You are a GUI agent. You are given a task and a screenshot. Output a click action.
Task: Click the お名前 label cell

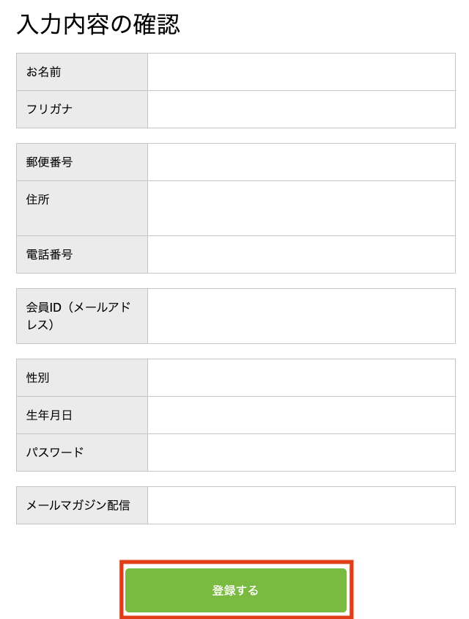pyautogui.click(x=81, y=72)
